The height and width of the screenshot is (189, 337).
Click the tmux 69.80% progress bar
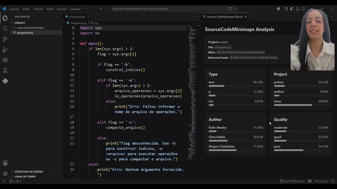[x=301, y=105]
